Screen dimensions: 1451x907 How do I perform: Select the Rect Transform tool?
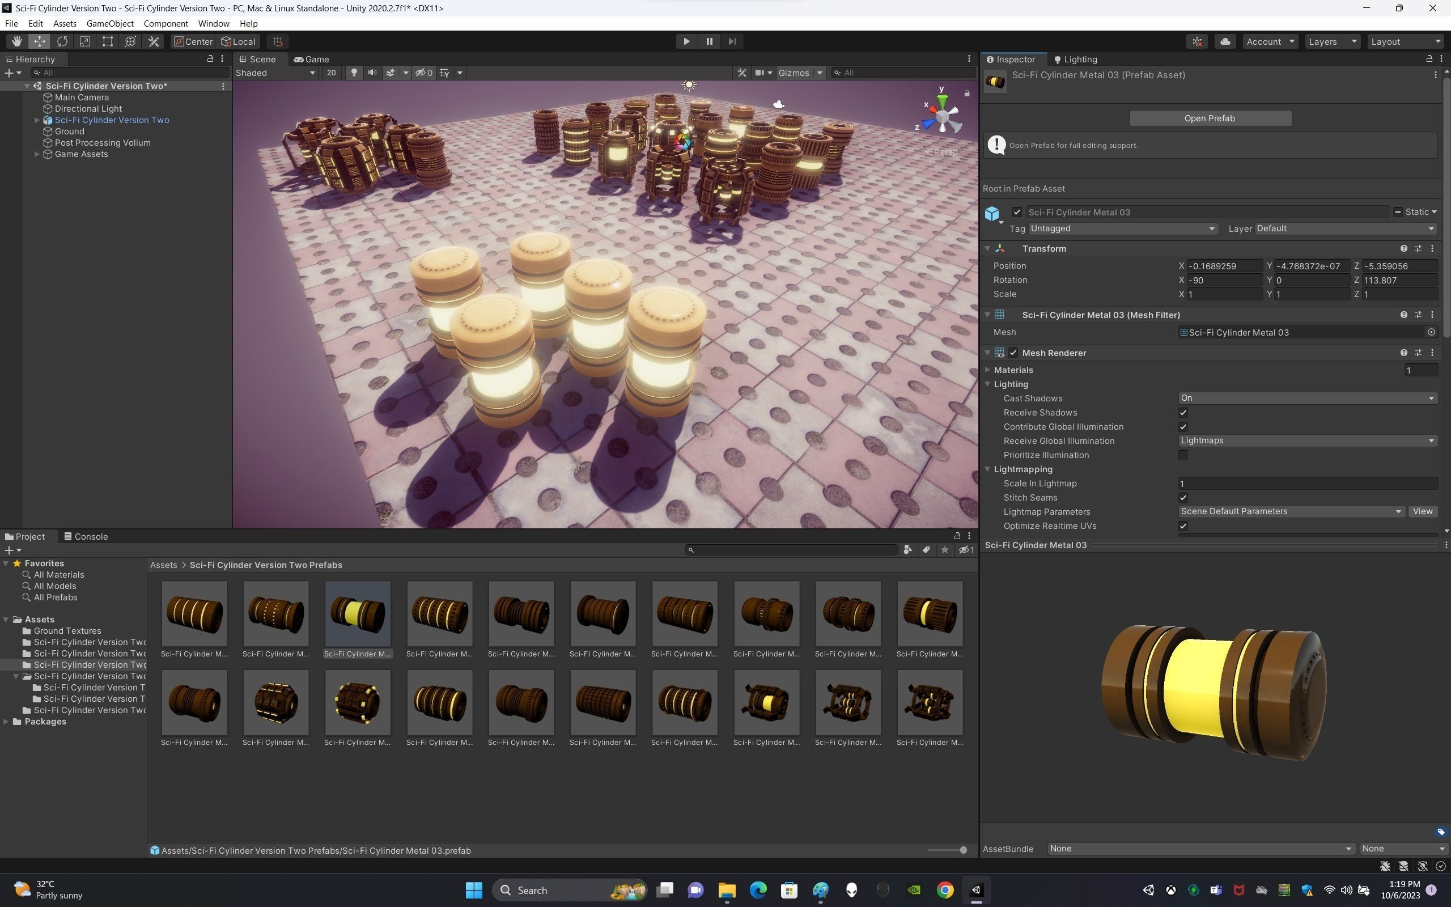click(x=107, y=41)
